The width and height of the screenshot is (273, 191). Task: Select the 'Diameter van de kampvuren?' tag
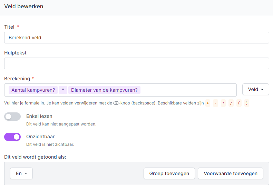(x=104, y=90)
